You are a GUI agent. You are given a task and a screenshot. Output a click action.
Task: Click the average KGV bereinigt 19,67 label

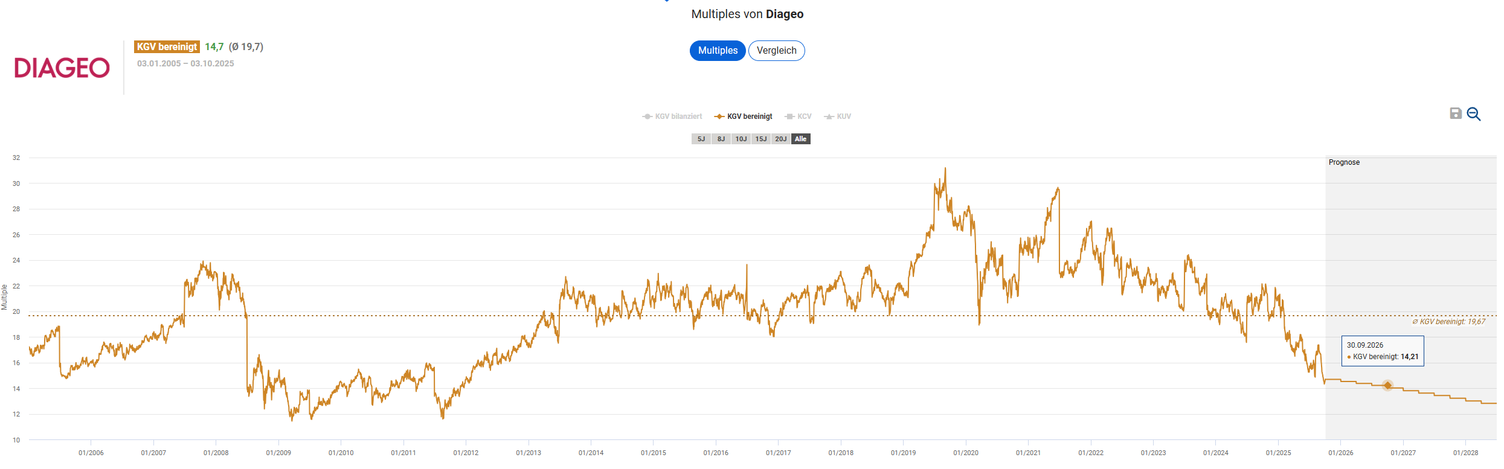(x=1448, y=322)
